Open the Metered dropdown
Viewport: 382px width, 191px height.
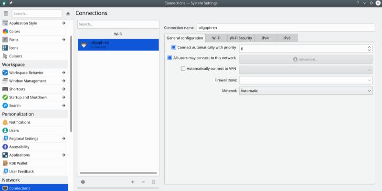point(306,91)
